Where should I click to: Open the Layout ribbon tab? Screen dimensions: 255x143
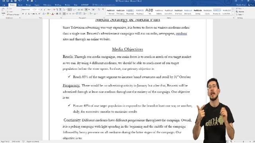(37, 5)
